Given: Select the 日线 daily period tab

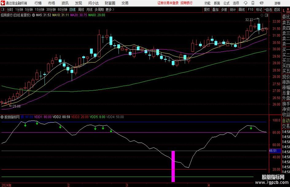Looking at the screenshot, I should pyautogui.click(x=72, y=10).
